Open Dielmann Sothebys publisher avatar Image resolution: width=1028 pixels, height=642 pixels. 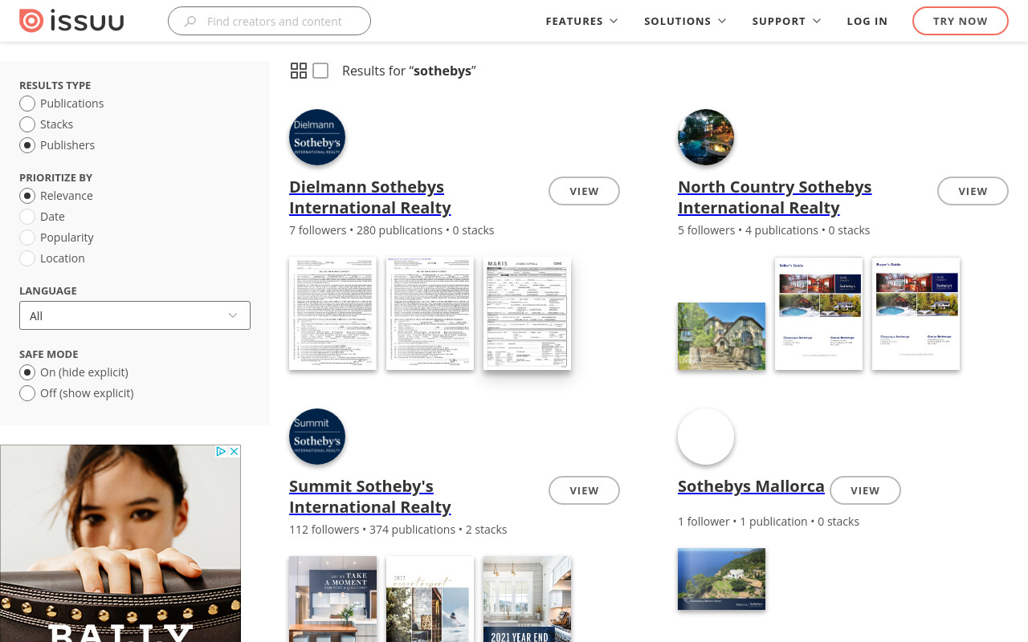(x=317, y=137)
